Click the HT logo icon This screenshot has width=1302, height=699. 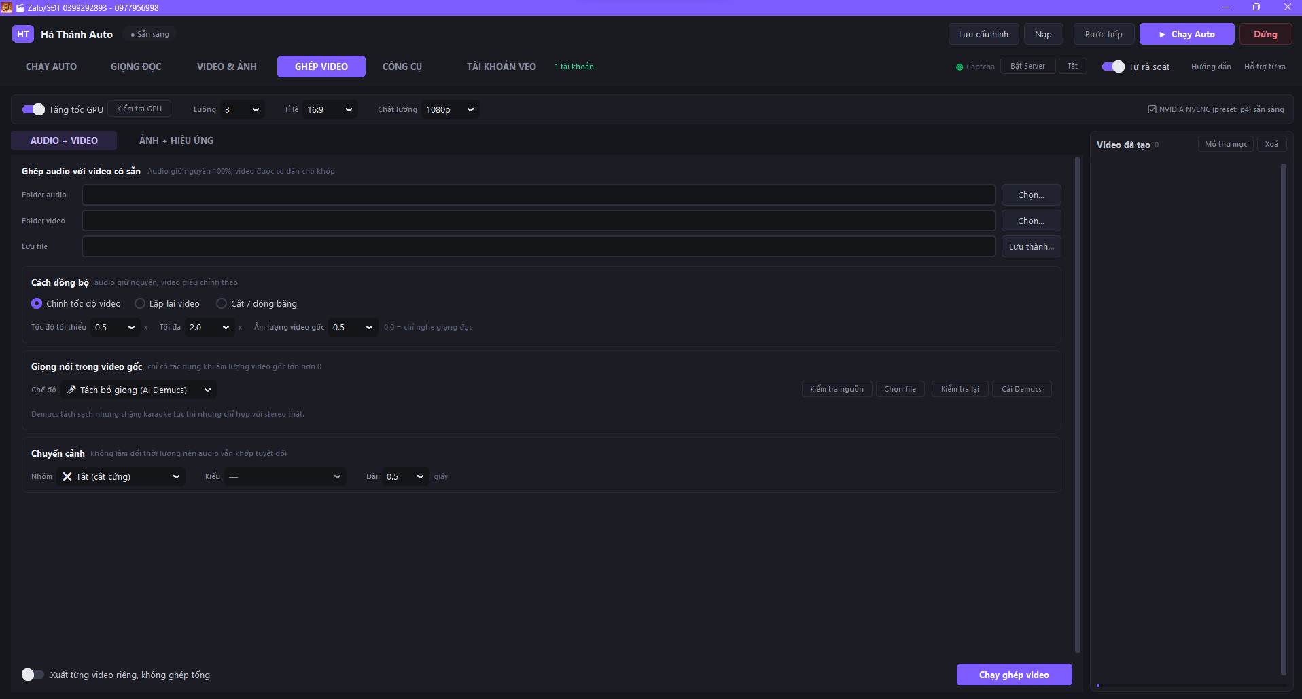pos(23,34)
